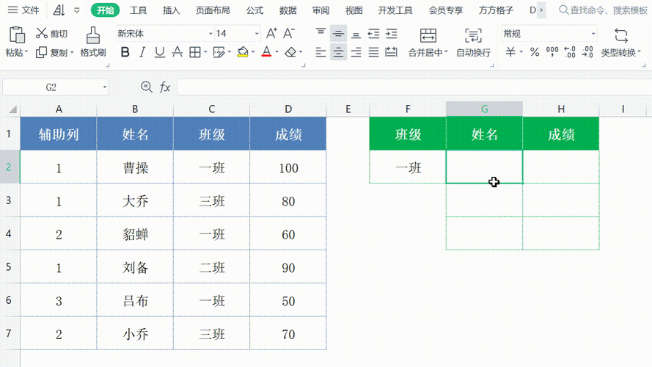Viewport: 652px width, 367px height.
Task: Click the search commands box
Action: coord(603,10)
